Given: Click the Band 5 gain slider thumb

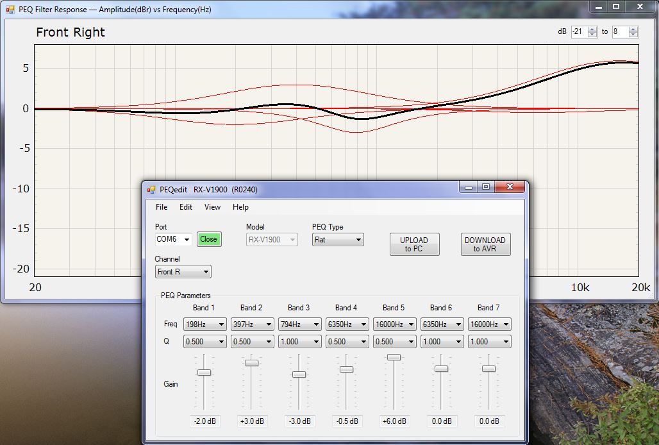Looking at the screenshot, I should pos(394,357).
